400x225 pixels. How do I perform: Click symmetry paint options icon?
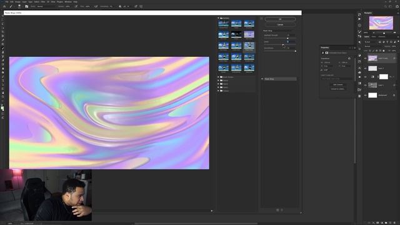pyautogui.click(x=141, y=6)
